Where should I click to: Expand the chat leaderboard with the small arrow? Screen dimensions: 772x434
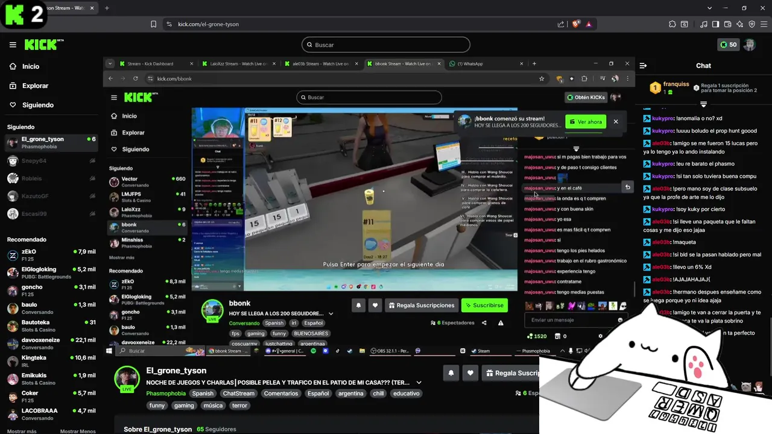click(x=703, y=104)
